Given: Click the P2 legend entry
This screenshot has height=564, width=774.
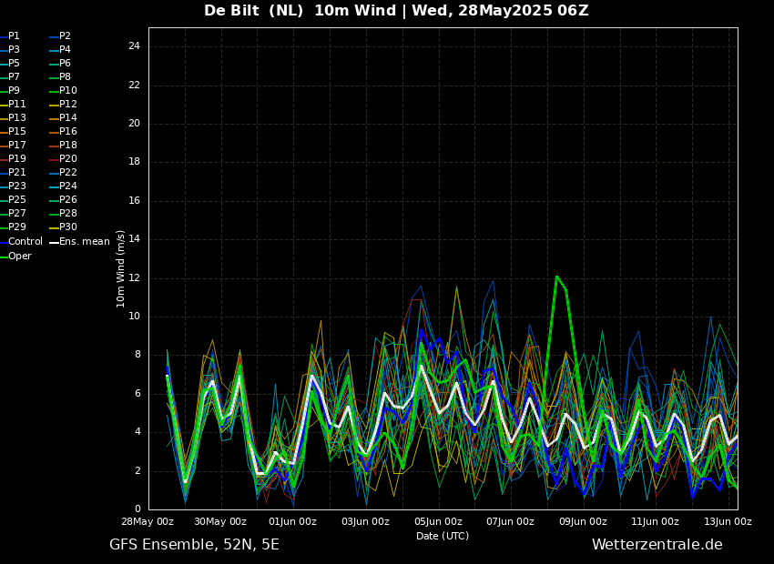Looking at the screenshot, I should tap(65, 36).
